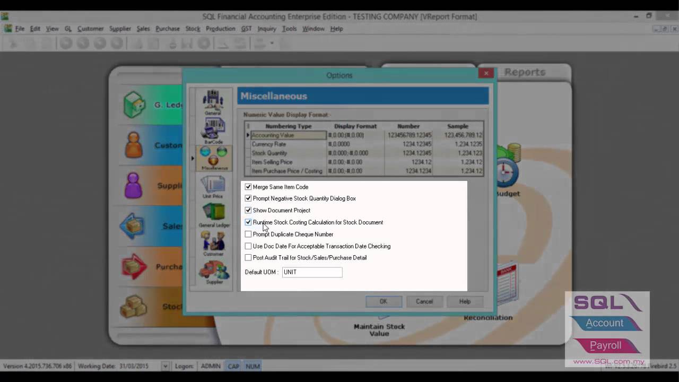The height and width of the screenshot is (382, 679).
Task: Click NUM indicator in status bar
Action: click(x=253, y=366)
